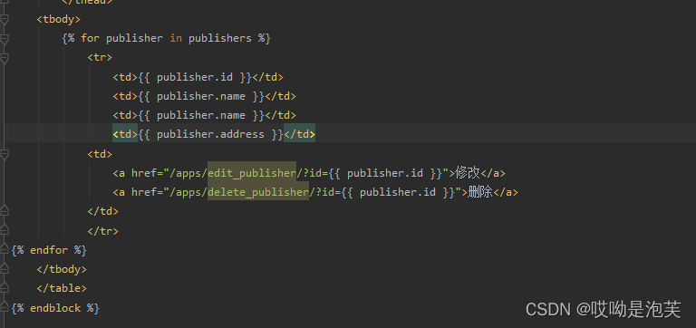
Task: Collapse the fold marker on the for publisher line
Action: (4, 39)
